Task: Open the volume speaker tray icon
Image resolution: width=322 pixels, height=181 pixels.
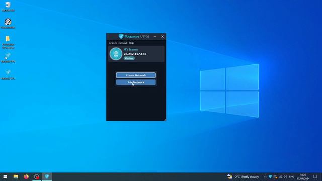Action: coord(285,176)
